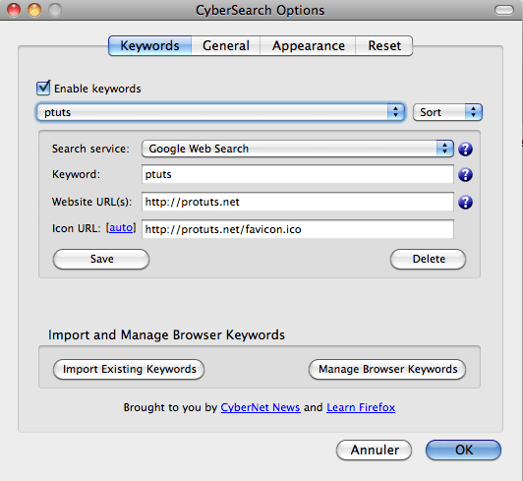523x481 pixels.
Task: Click help icon next to Search service
Action: point(465,149)
